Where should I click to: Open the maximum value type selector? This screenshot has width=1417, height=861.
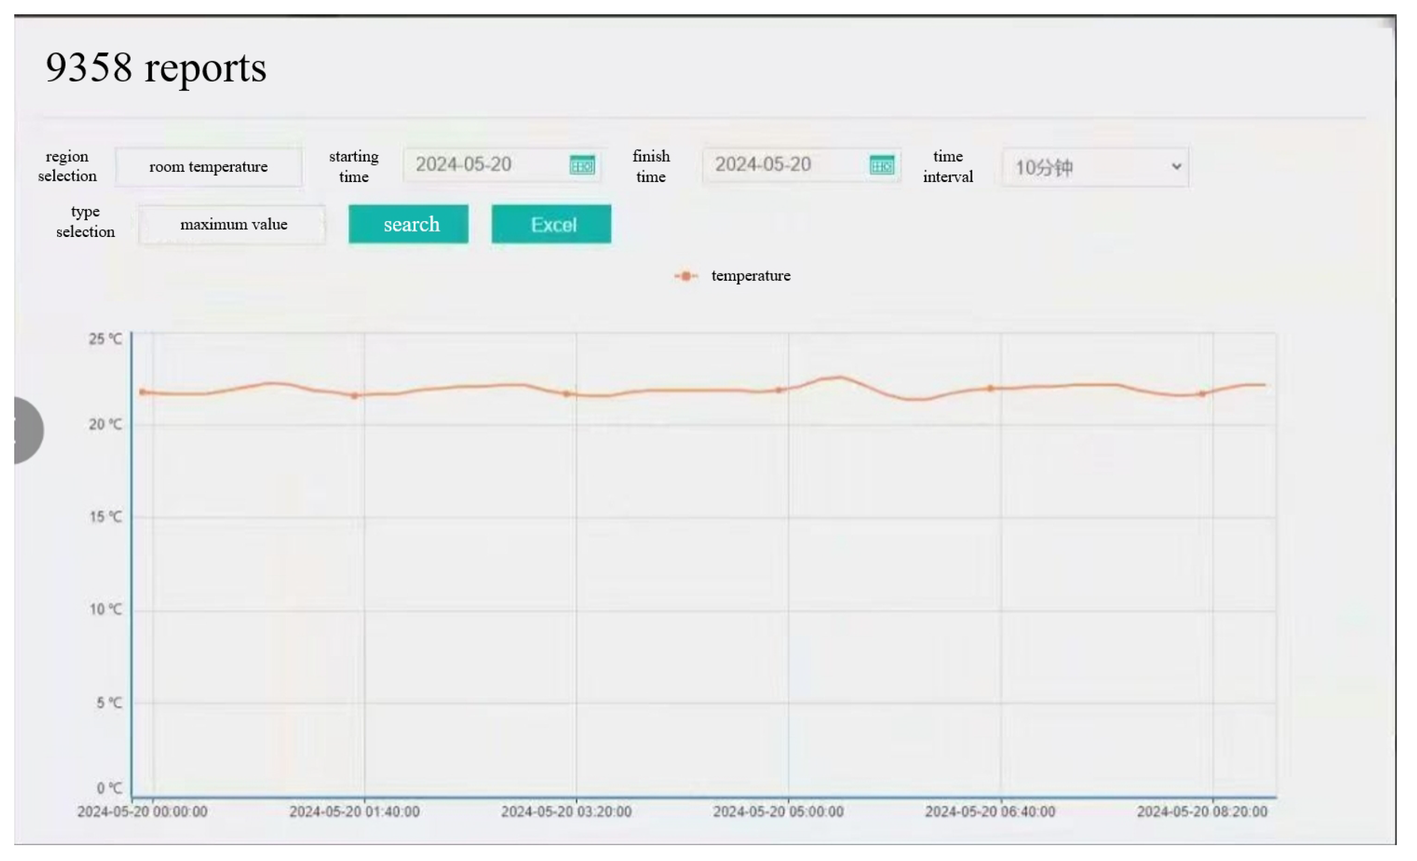(x=232, y=225)
